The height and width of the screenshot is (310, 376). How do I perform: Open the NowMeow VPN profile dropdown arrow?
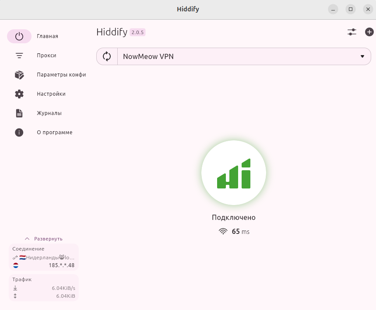pyautogui.click(x=362, y=56)
